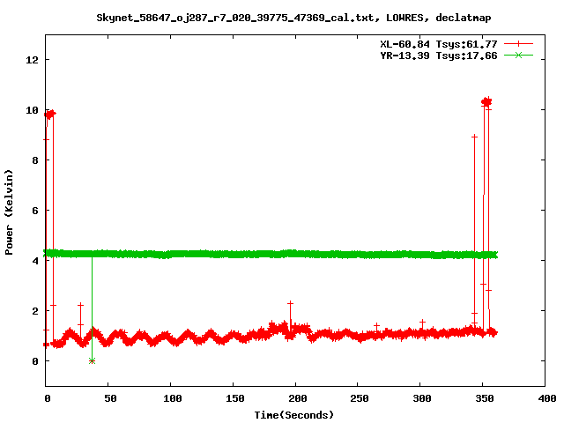Click the green outlier point at zero power
This screenshot has width=564, height=423.
point(92,360)
